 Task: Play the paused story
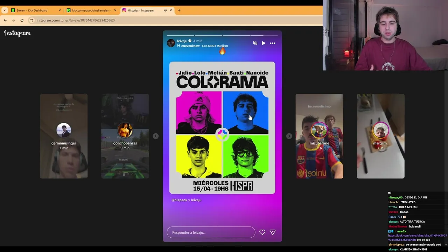pyautogui.click(x=263, y=43)
